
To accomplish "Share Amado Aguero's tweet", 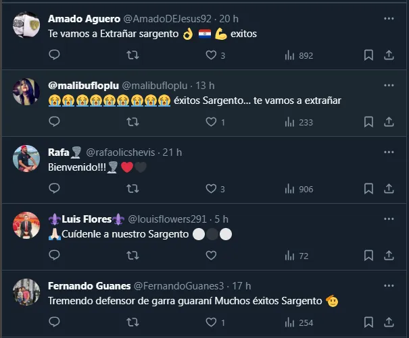I will click(389, 55).
